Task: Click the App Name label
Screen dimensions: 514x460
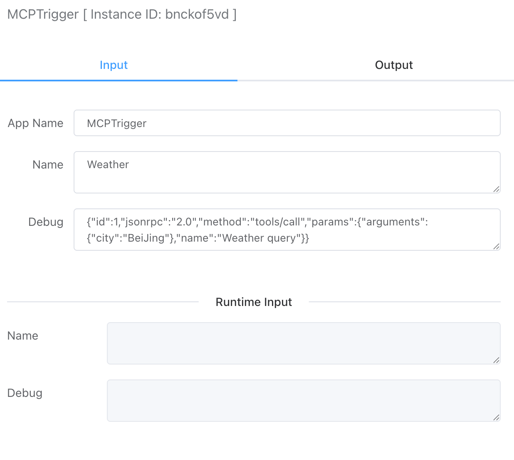Action: coord(36,123)
